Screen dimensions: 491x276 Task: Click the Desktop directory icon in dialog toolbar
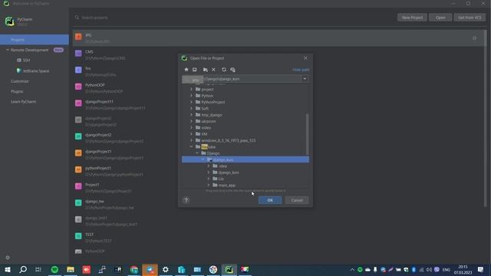[x=194, y=70]
